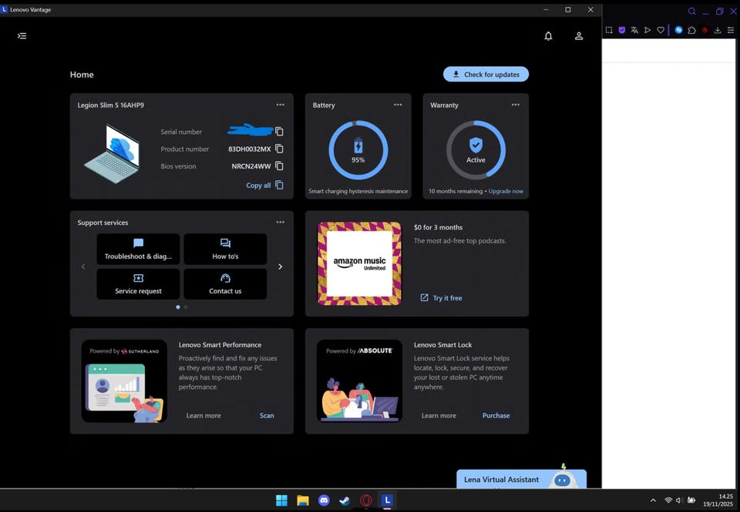Open Opera browser from the taskbar
The height and width of the screenshot is (512, 740).
pyautogui.click(x=365, y=500)
